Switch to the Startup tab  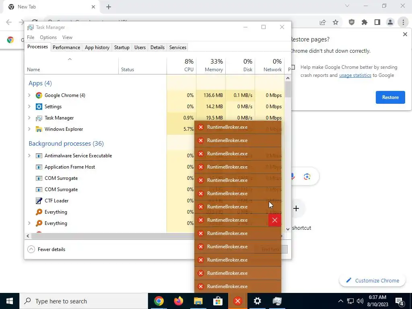(122, 47)
